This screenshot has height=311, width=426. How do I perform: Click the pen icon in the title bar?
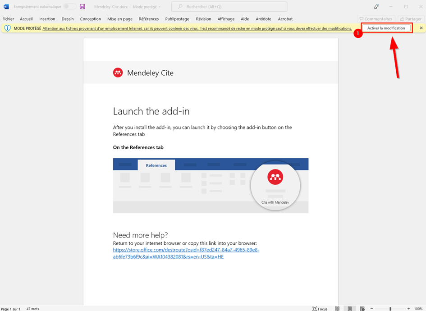click(x=376, y=6)
